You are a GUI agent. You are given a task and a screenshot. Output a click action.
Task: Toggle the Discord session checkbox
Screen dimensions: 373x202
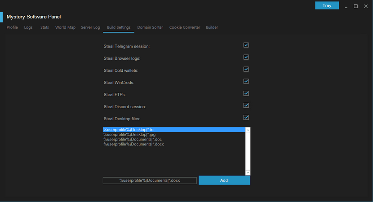[246, 105]
